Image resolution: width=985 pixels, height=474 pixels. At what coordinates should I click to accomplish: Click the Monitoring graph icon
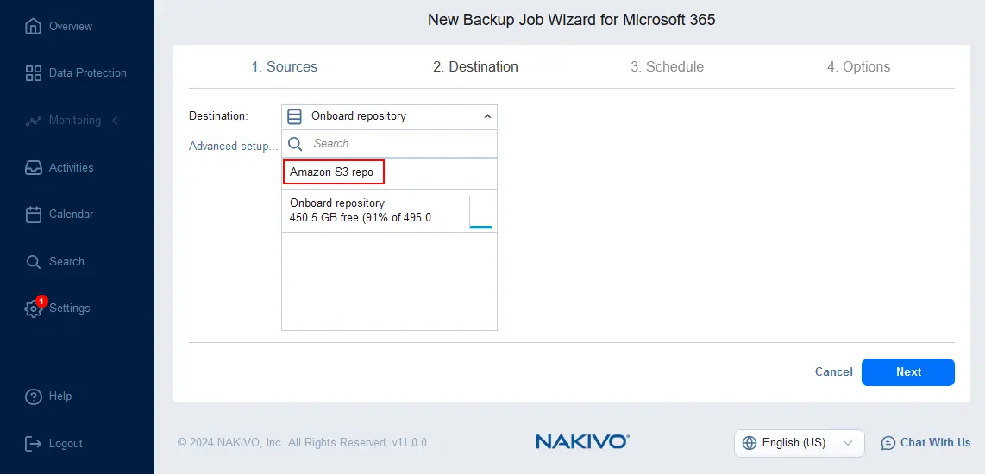[x=34, y=121]
